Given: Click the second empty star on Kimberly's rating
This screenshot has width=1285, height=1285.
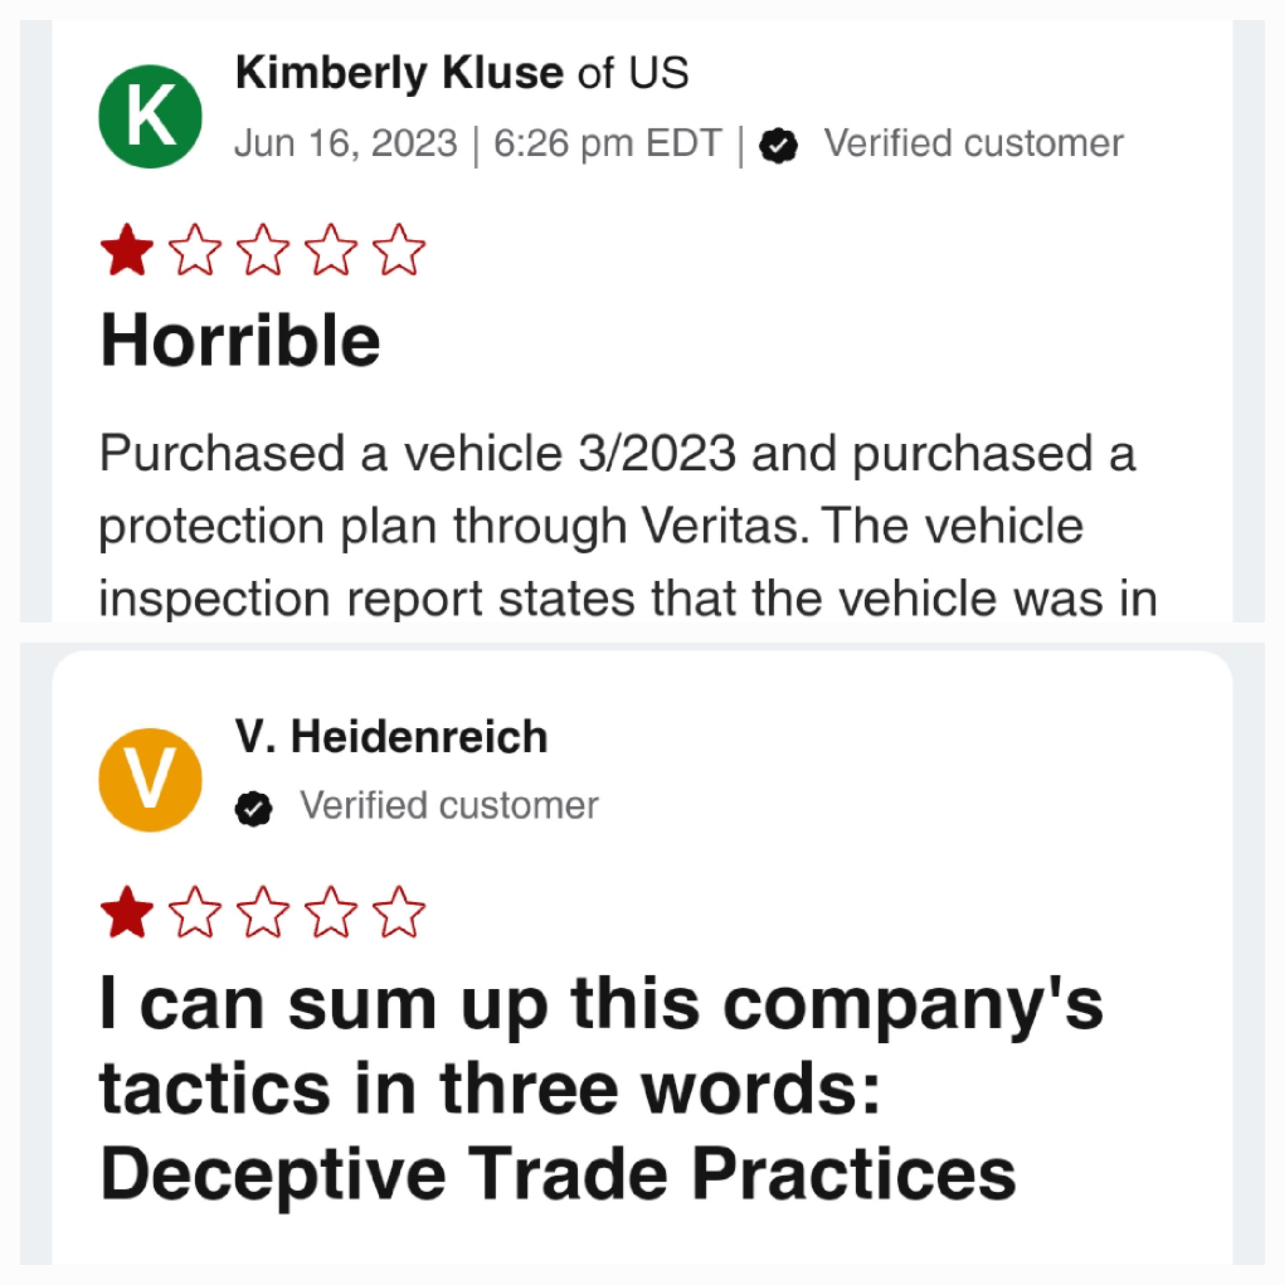Looking at the screenshot, I should [263, 250].
